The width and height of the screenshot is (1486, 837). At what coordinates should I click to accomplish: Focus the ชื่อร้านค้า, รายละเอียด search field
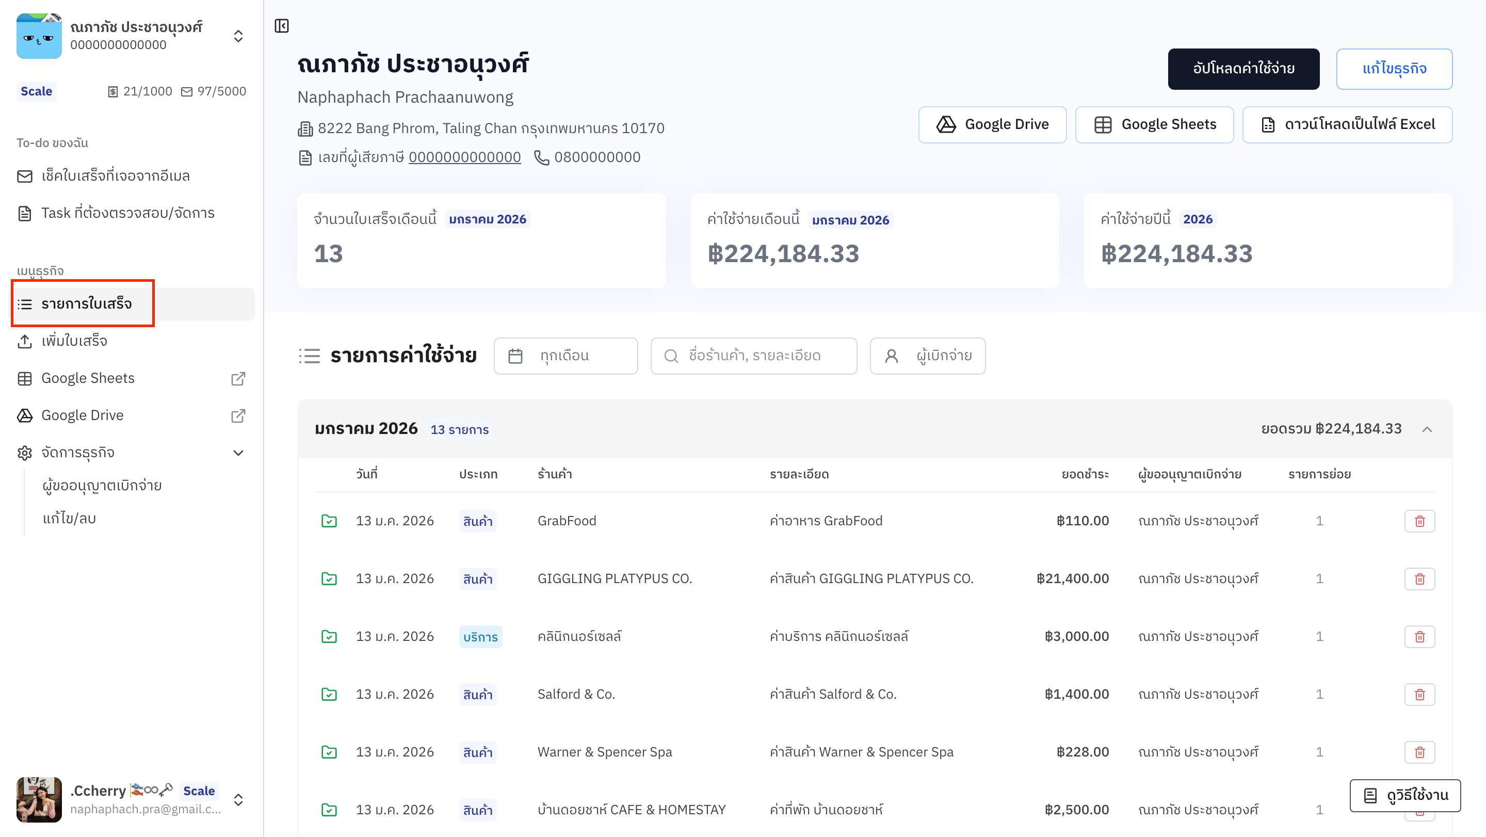753,356
